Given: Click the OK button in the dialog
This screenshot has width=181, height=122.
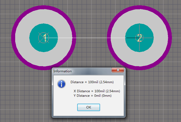Looking at the screenshot, I should pyautogui.click(x=89, y=107).
